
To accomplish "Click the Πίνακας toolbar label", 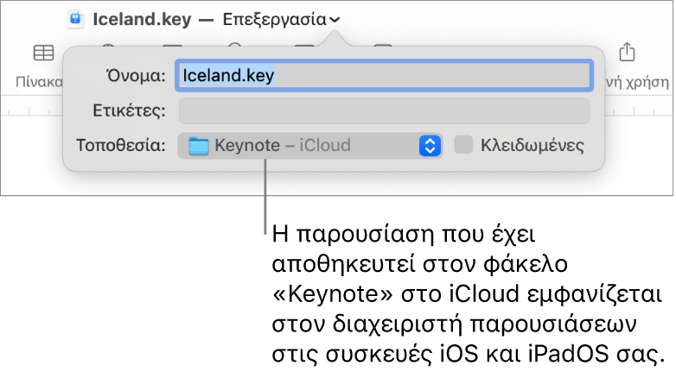I will coord(39,81).
